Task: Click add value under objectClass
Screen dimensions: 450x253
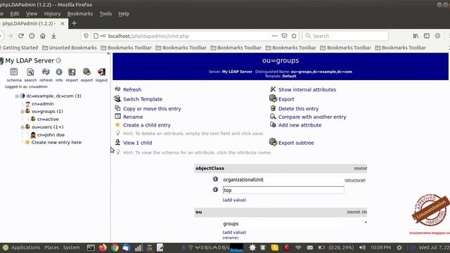Action: pyautogui.click(x=234, y=200)
